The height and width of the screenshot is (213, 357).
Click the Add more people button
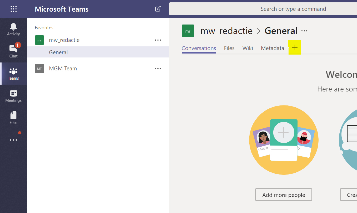284,195
